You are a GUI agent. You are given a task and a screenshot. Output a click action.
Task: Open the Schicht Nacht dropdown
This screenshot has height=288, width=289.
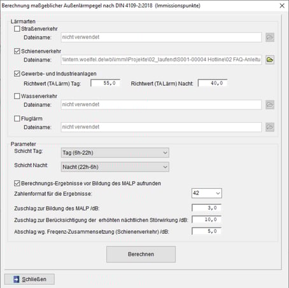[x=115, y=167]
